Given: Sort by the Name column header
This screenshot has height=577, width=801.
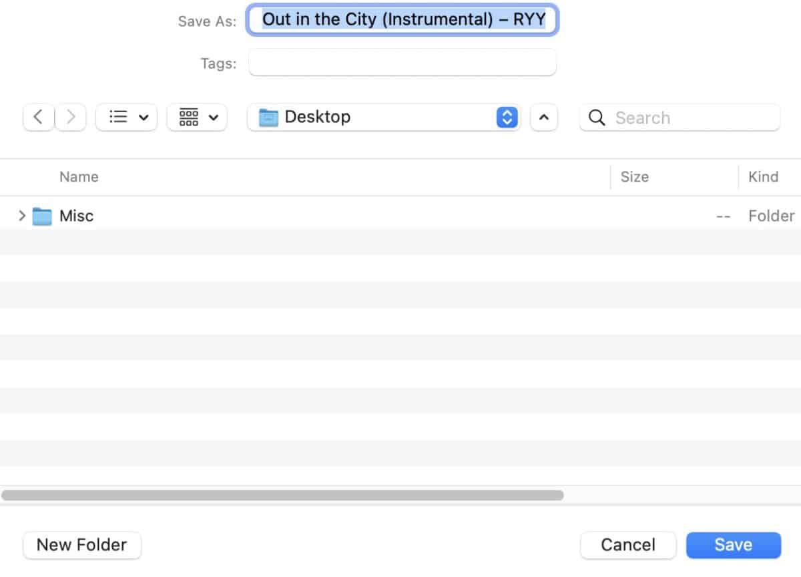Looking at the screenshot, I should (79, 177).
